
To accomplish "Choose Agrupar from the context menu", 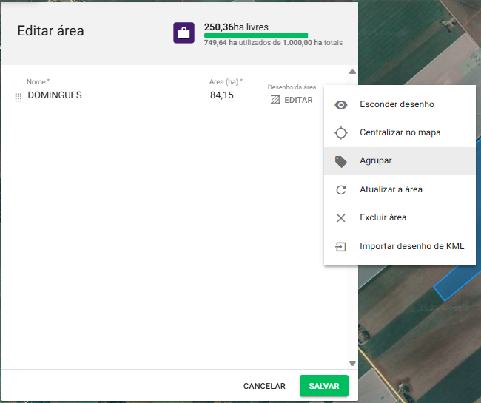I will click(376, 161).
